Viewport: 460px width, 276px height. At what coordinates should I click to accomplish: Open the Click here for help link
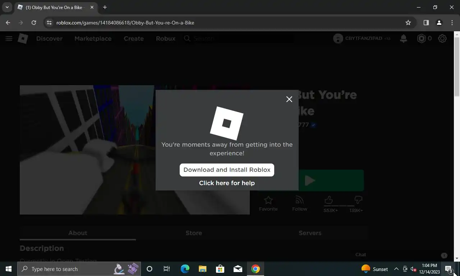tap(227, 183)
